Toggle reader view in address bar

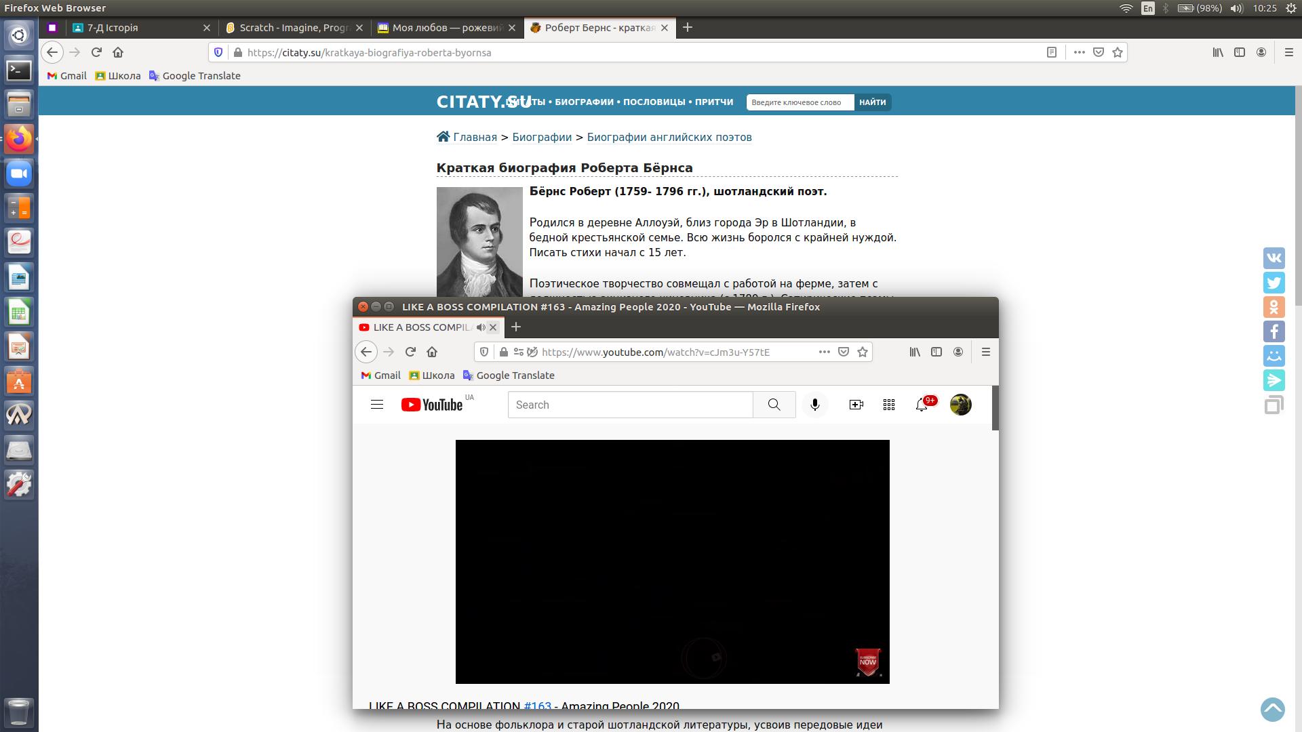(x=1052, y=52)
